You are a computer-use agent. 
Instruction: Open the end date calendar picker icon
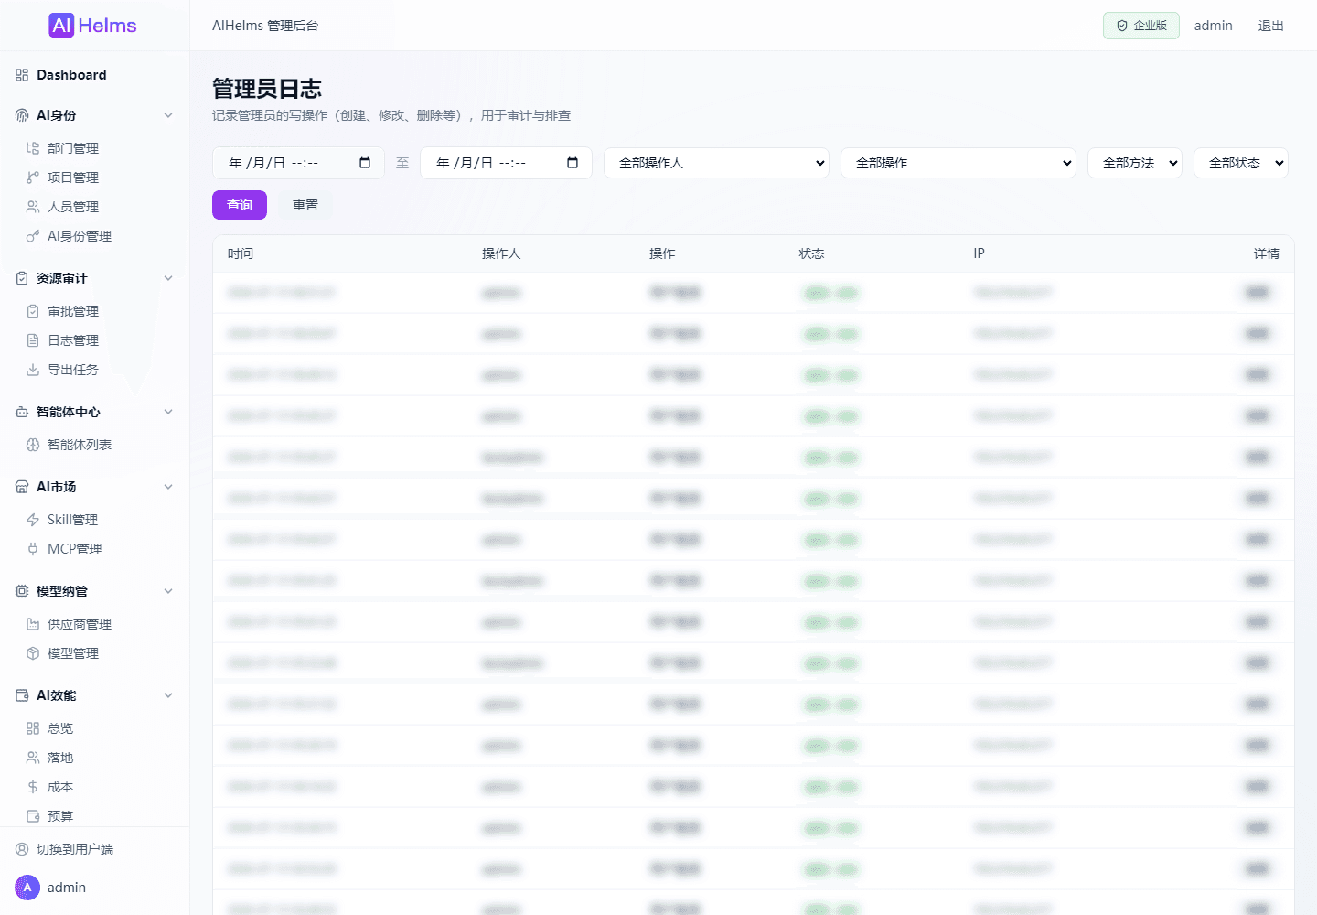pos(573,163)
